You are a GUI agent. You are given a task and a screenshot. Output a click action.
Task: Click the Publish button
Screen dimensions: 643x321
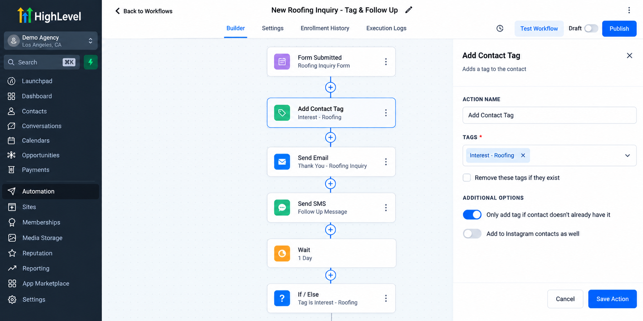[619, 29]
